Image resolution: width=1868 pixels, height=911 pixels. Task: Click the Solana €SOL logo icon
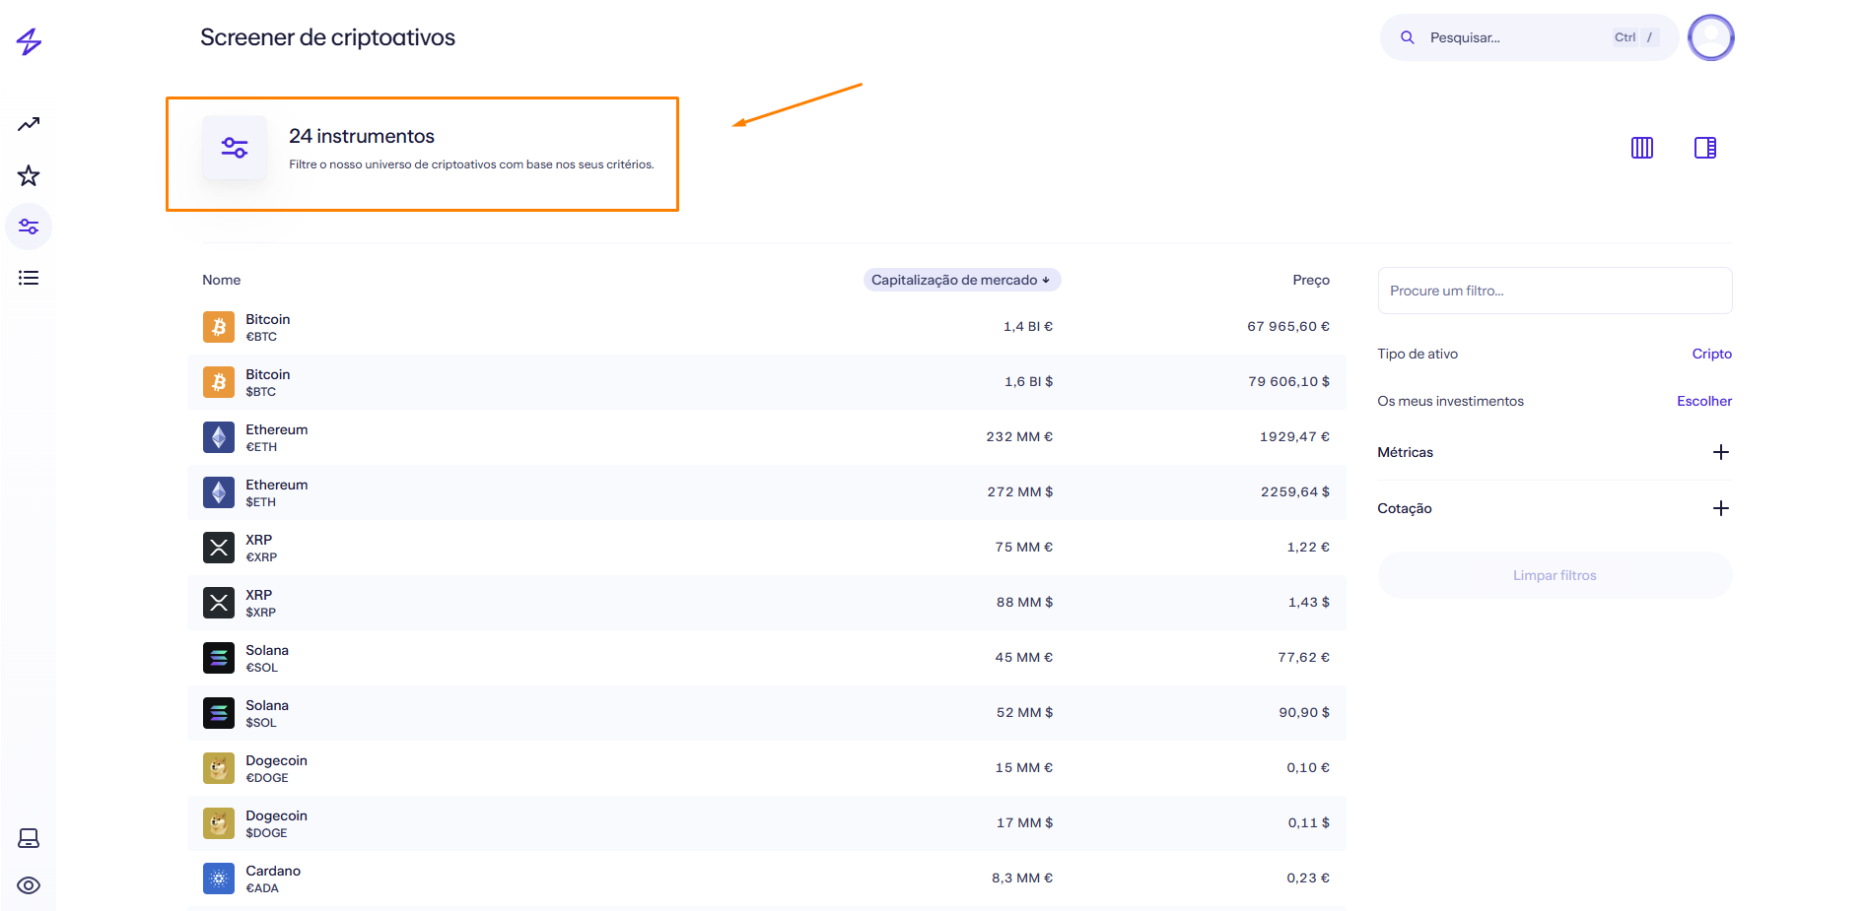[x=219, y=658]
